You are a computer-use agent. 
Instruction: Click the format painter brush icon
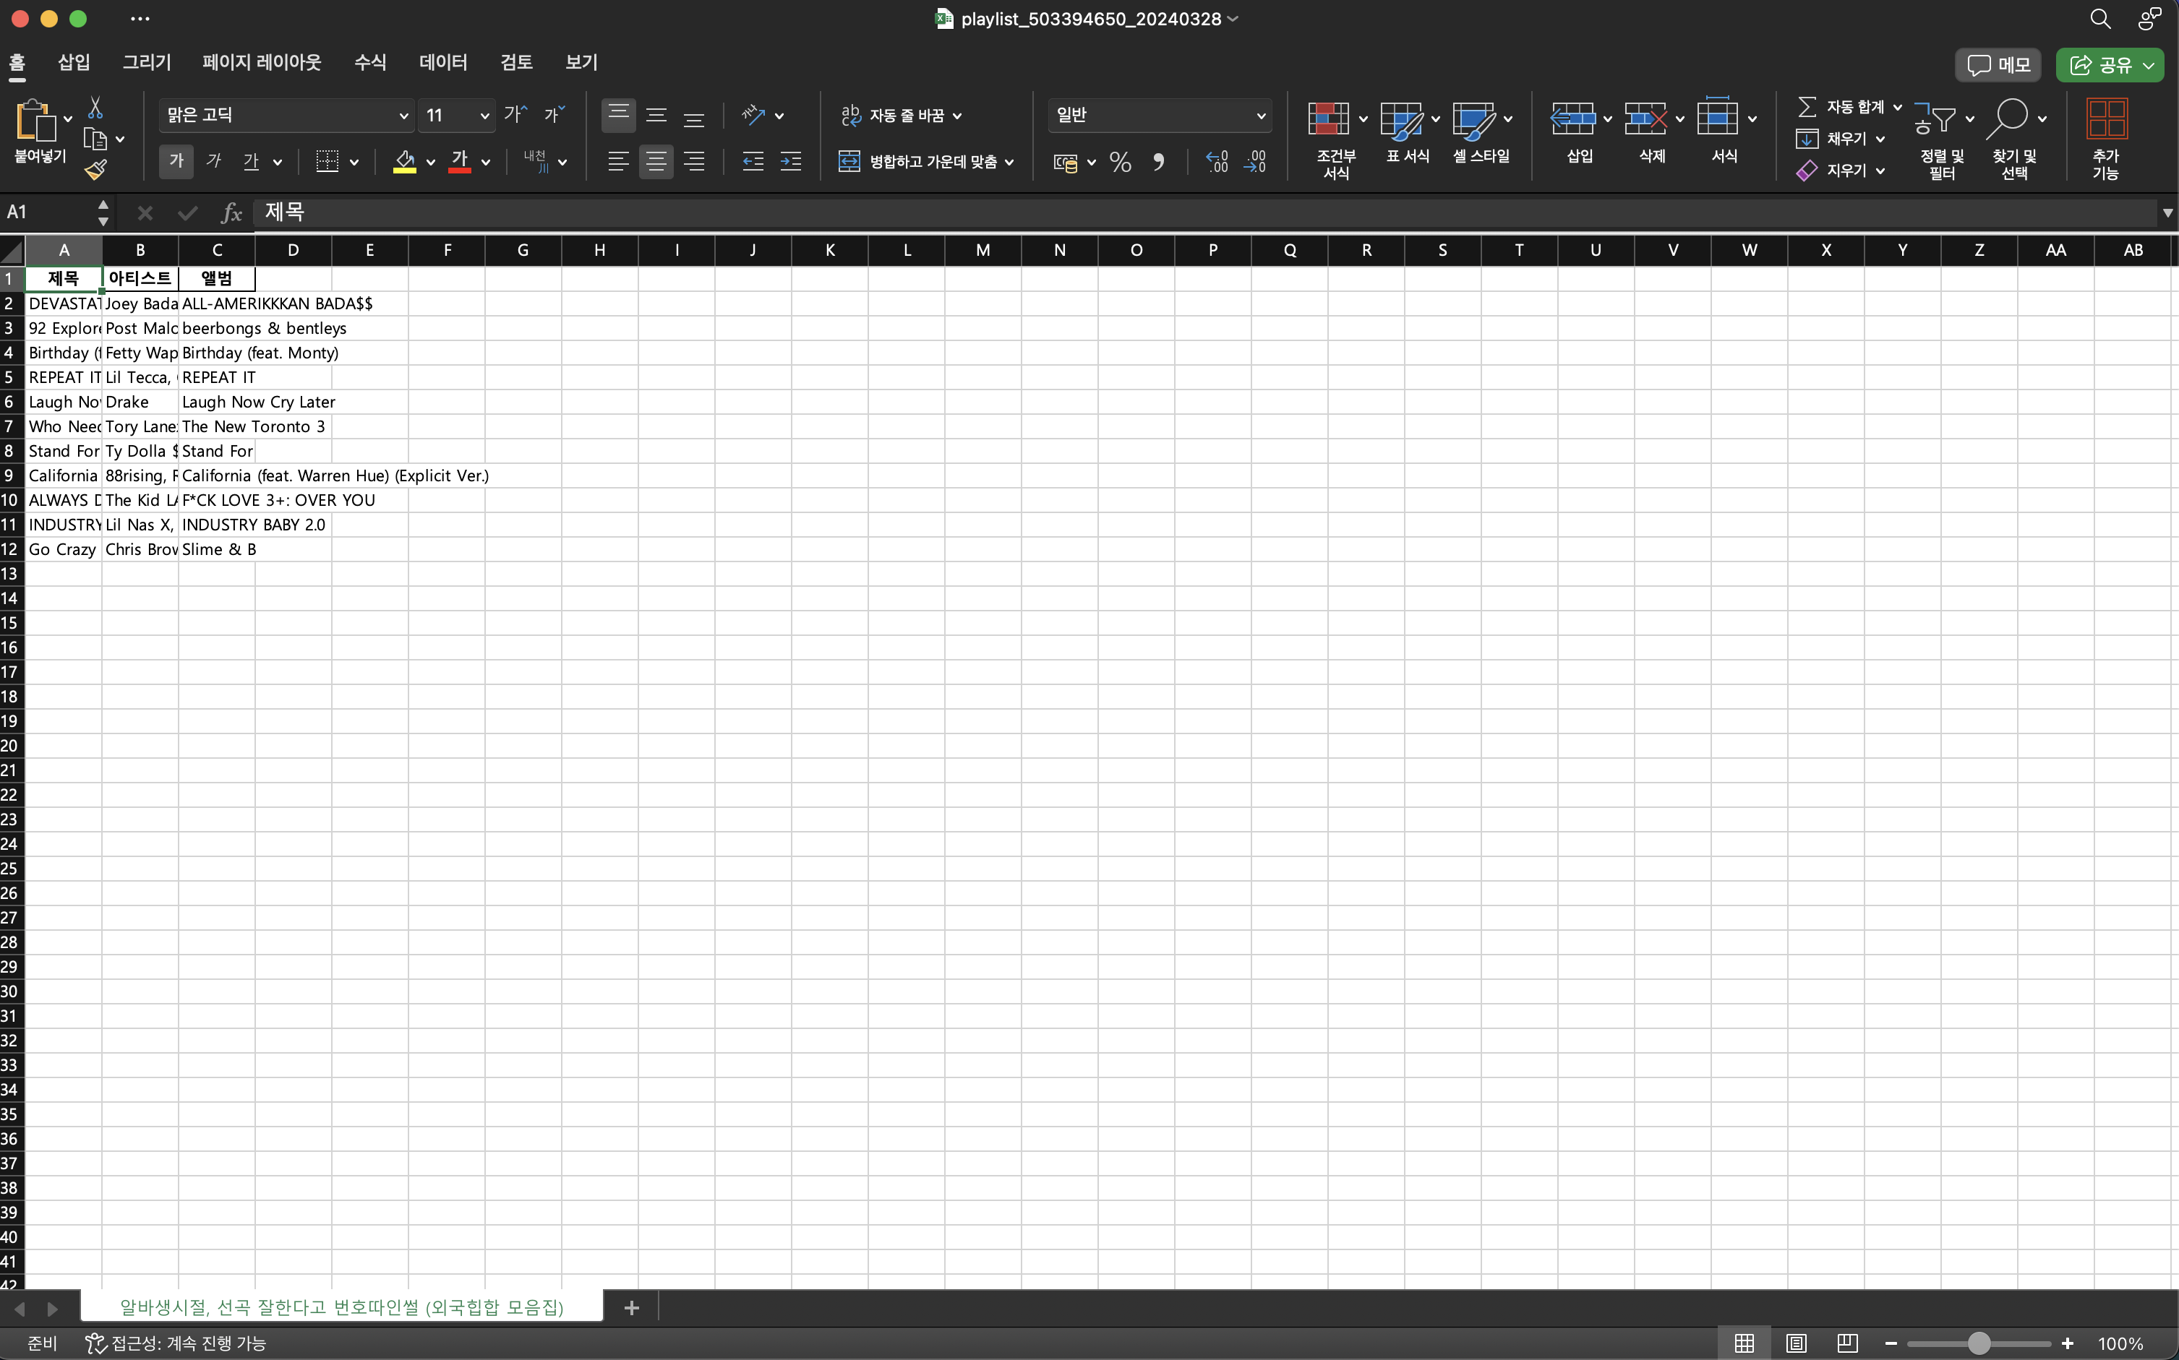point(95,169)
